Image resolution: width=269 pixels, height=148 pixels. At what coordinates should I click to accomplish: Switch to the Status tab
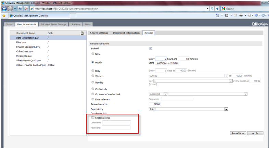[9, 24]
